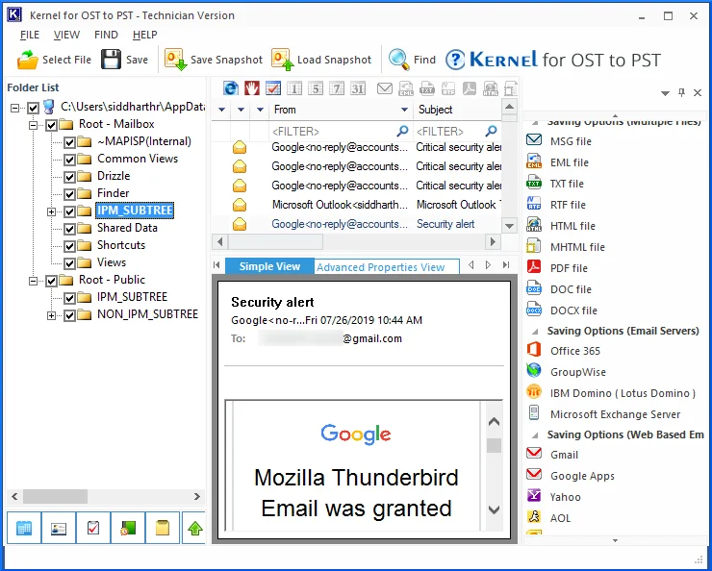Collapse Saving Options (Web Based) group
Screen dimensions: 712x571
coord(535,435)
